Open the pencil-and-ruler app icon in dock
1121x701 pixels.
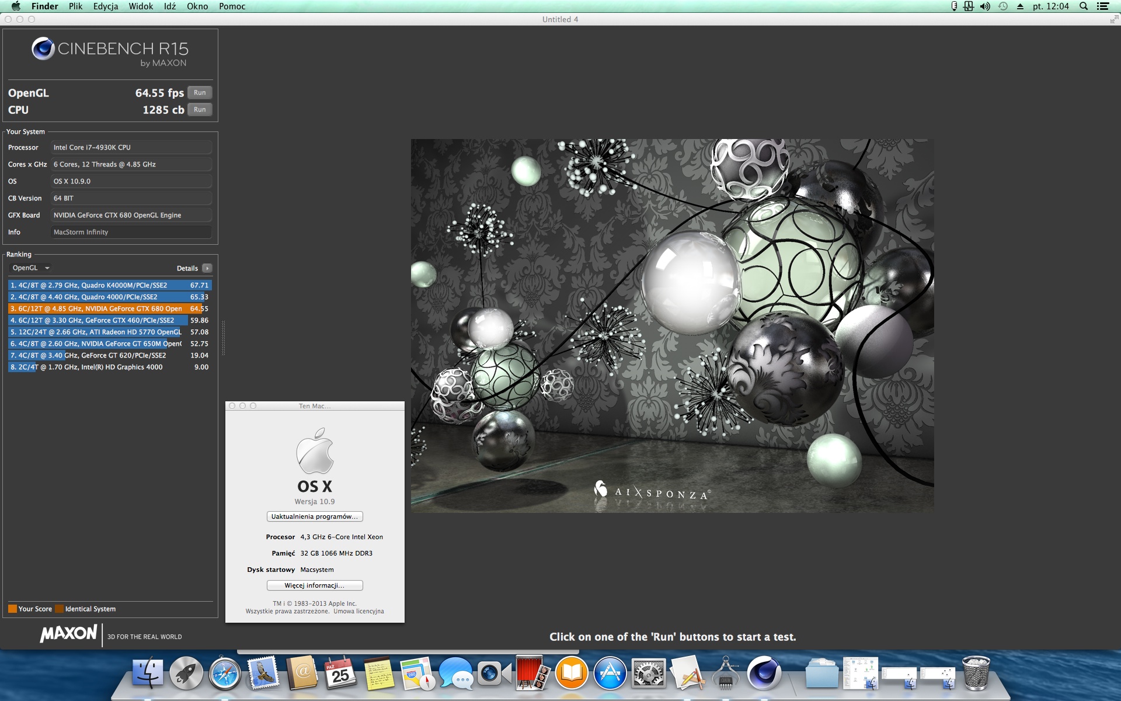click(687, 673)
